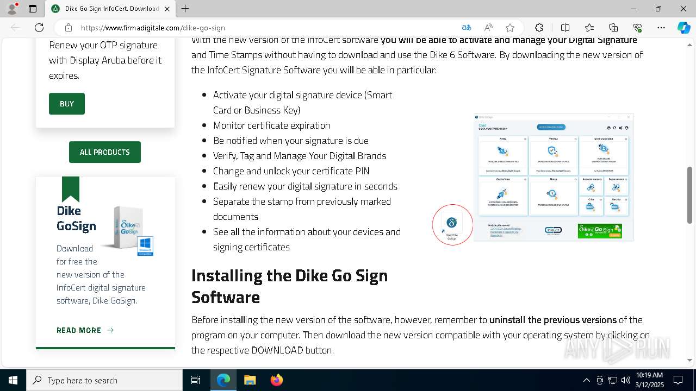Open the tab actions menu icon
696x391 pixels.
point(33,9)
